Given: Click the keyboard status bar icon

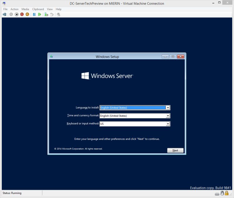Looking at the screenshot, I should 217,194.
